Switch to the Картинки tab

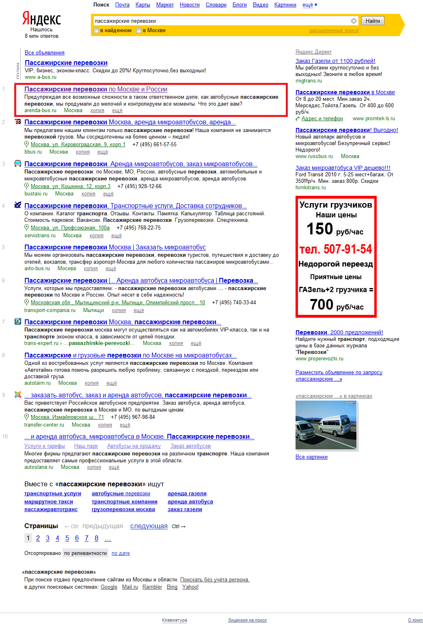[x=285, y=5]
